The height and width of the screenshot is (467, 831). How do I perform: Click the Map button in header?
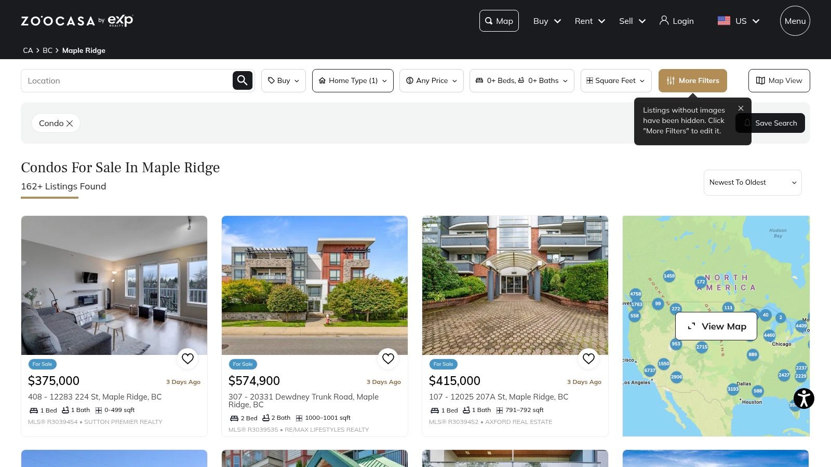(499, 21)
